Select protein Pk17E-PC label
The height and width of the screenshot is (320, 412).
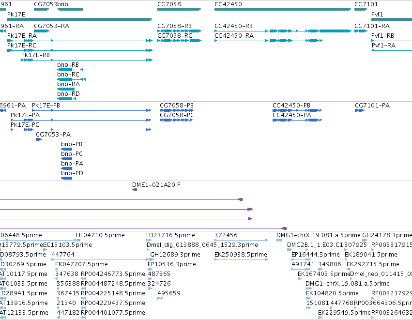[25, 125]
